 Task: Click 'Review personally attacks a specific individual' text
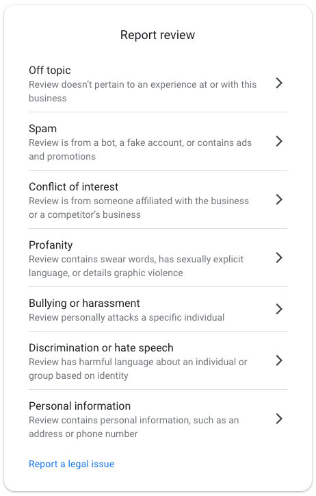coord(127,317)
